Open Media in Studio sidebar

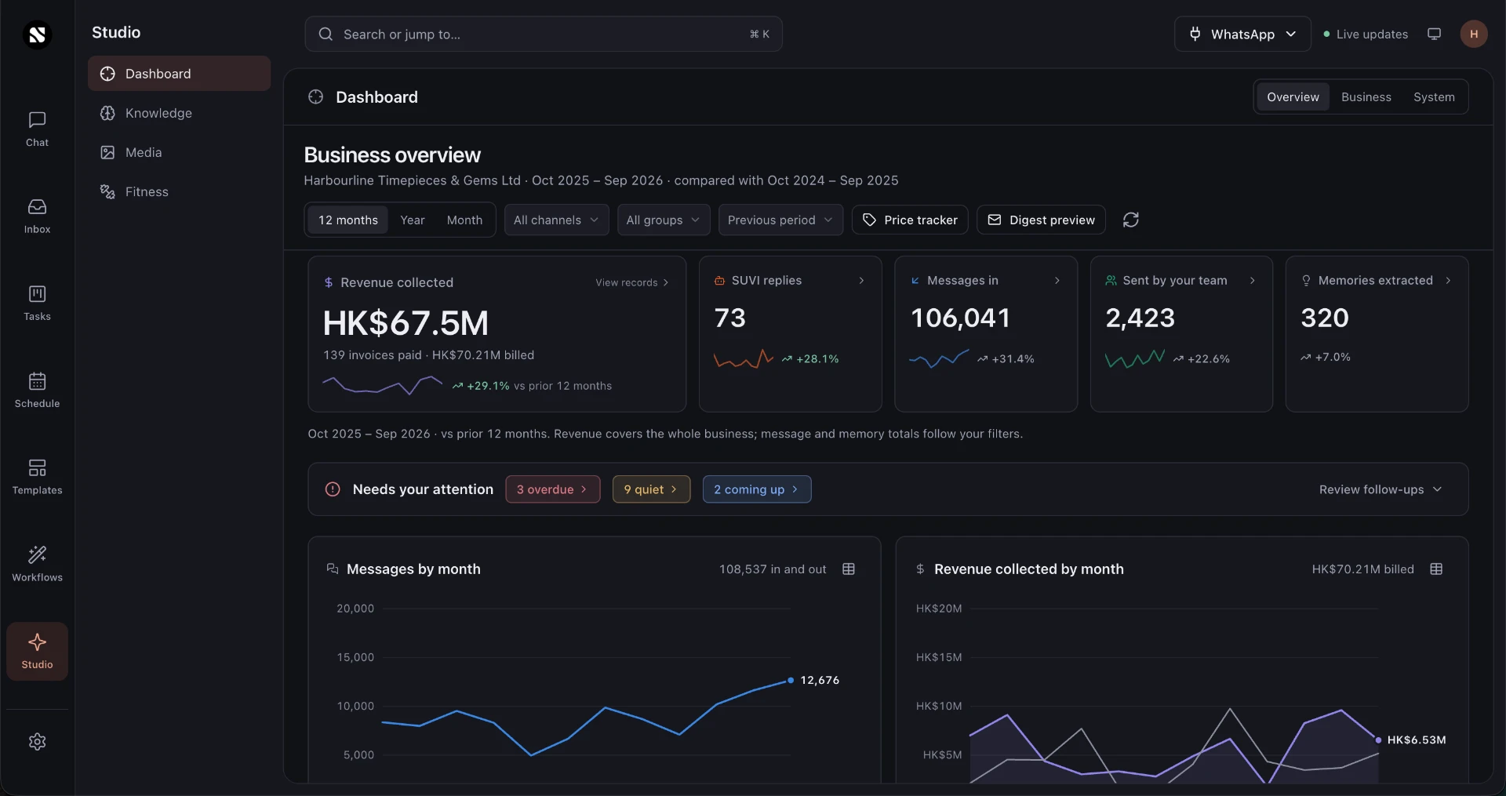[179, 152]
